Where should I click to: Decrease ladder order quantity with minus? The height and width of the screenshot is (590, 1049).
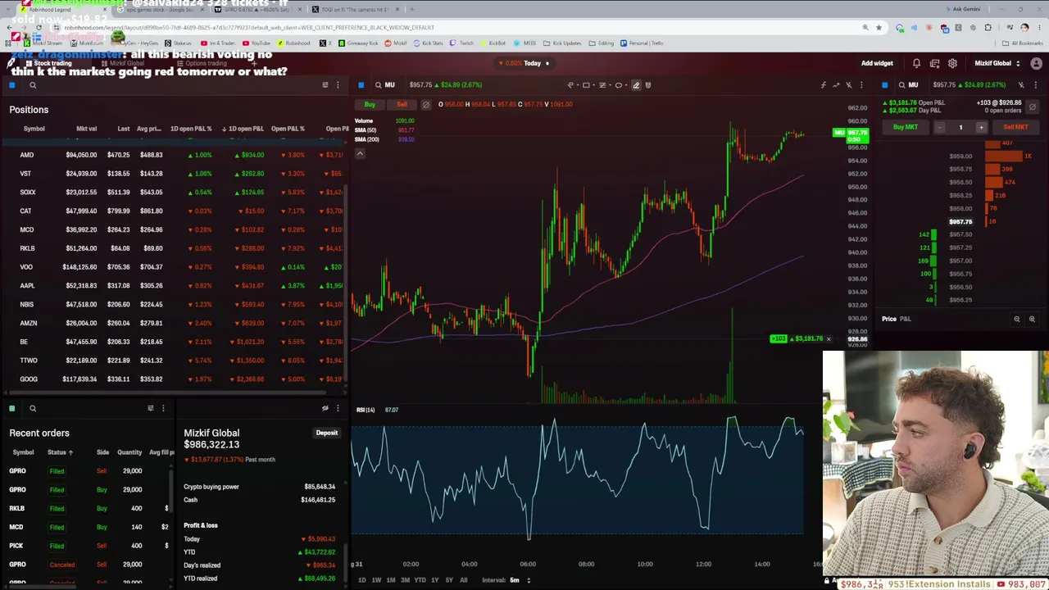[940, 127]
